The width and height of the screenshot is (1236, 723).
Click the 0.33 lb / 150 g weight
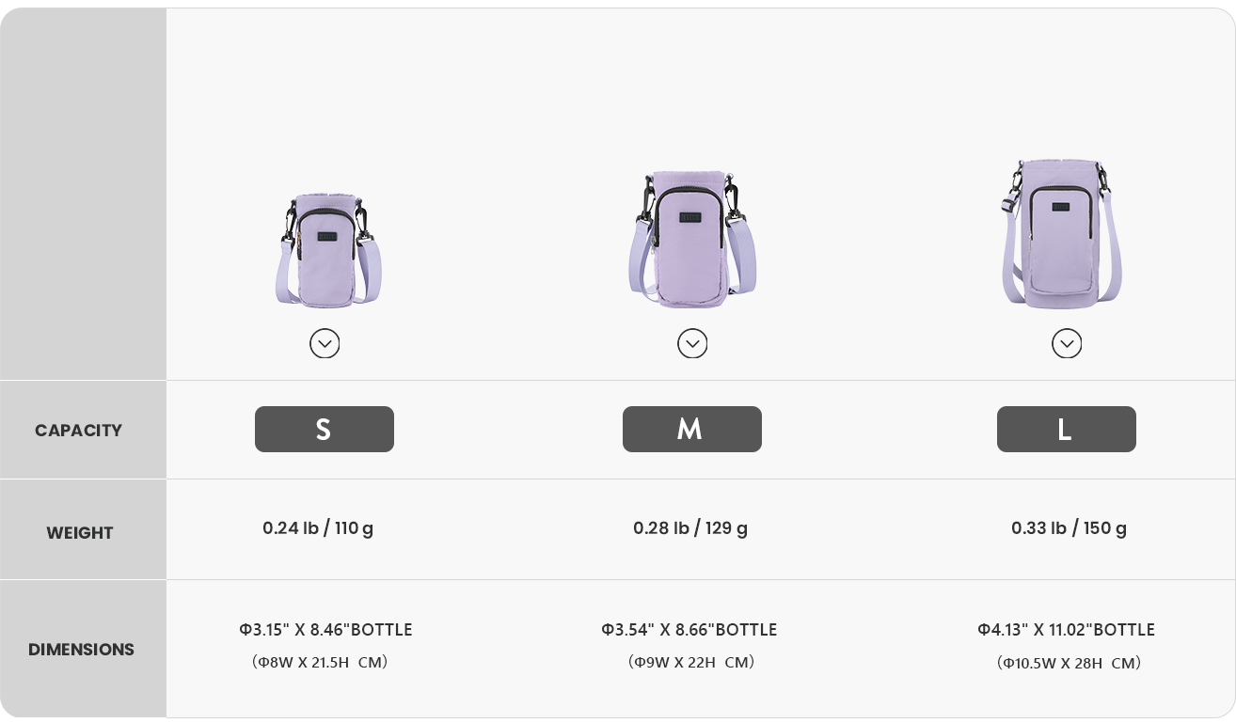[1069, 528]
